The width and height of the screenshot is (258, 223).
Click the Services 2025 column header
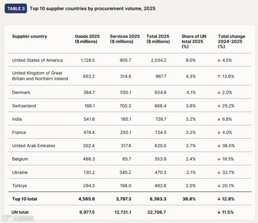click(x=125, y=39)
